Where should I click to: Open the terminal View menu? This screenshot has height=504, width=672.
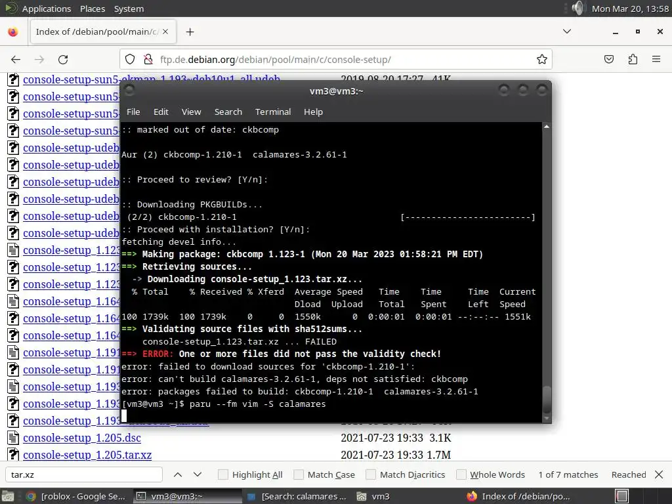(191, 112)
